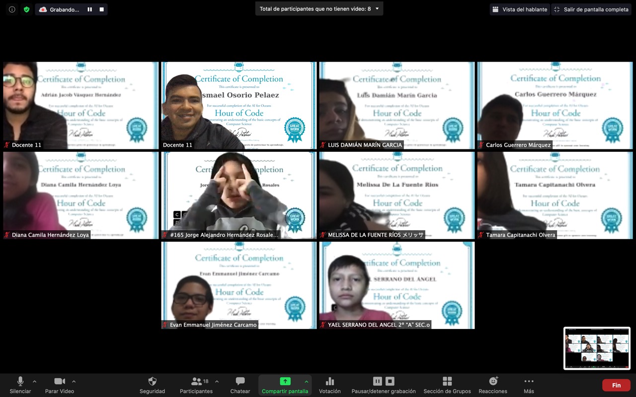Click muted mic icon on Diana Camila label

pos(7,235)
